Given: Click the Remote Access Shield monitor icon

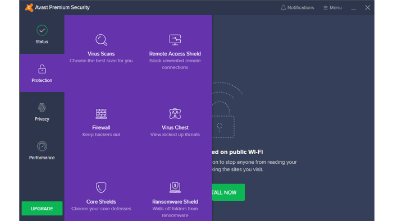Looking at the screenshot, I should coord(175,40).
